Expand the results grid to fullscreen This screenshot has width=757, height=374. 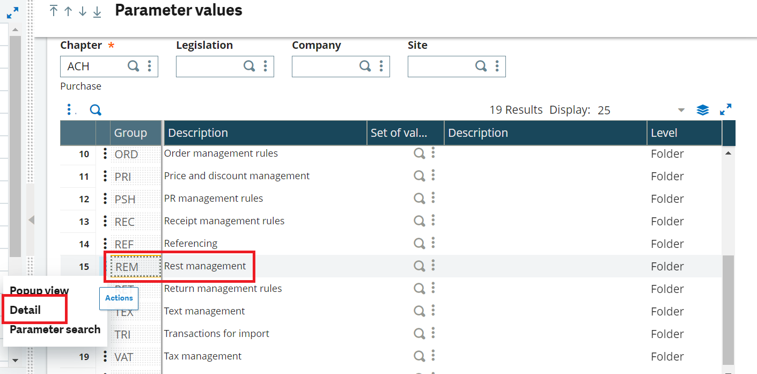tap(726, 109)
